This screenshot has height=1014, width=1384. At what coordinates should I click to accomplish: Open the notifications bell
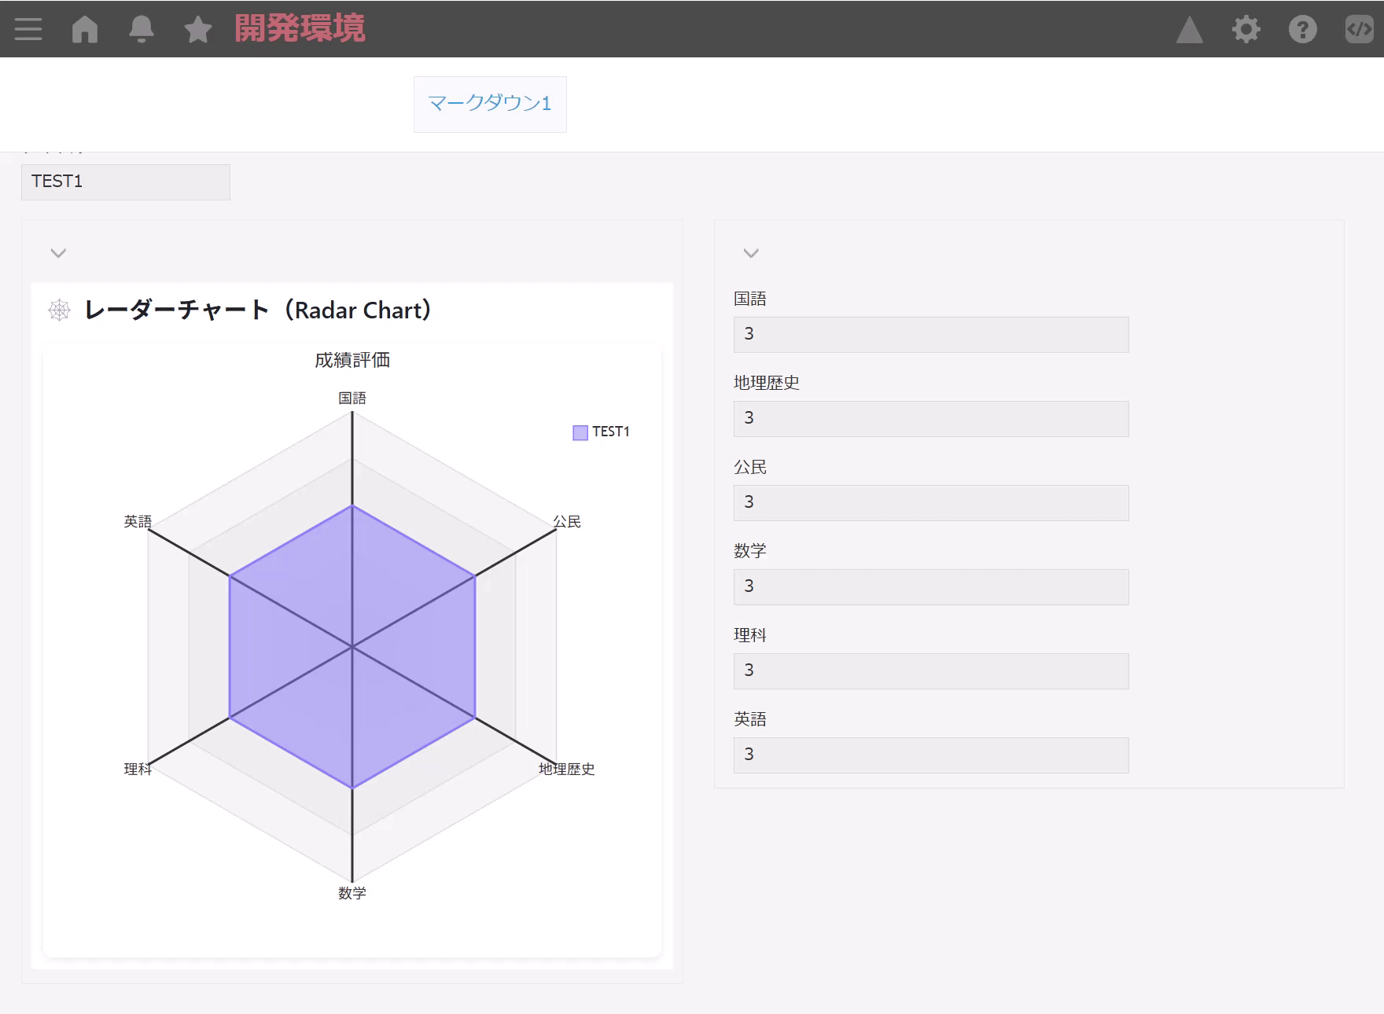pyautogui.click(x=142, y=29)
